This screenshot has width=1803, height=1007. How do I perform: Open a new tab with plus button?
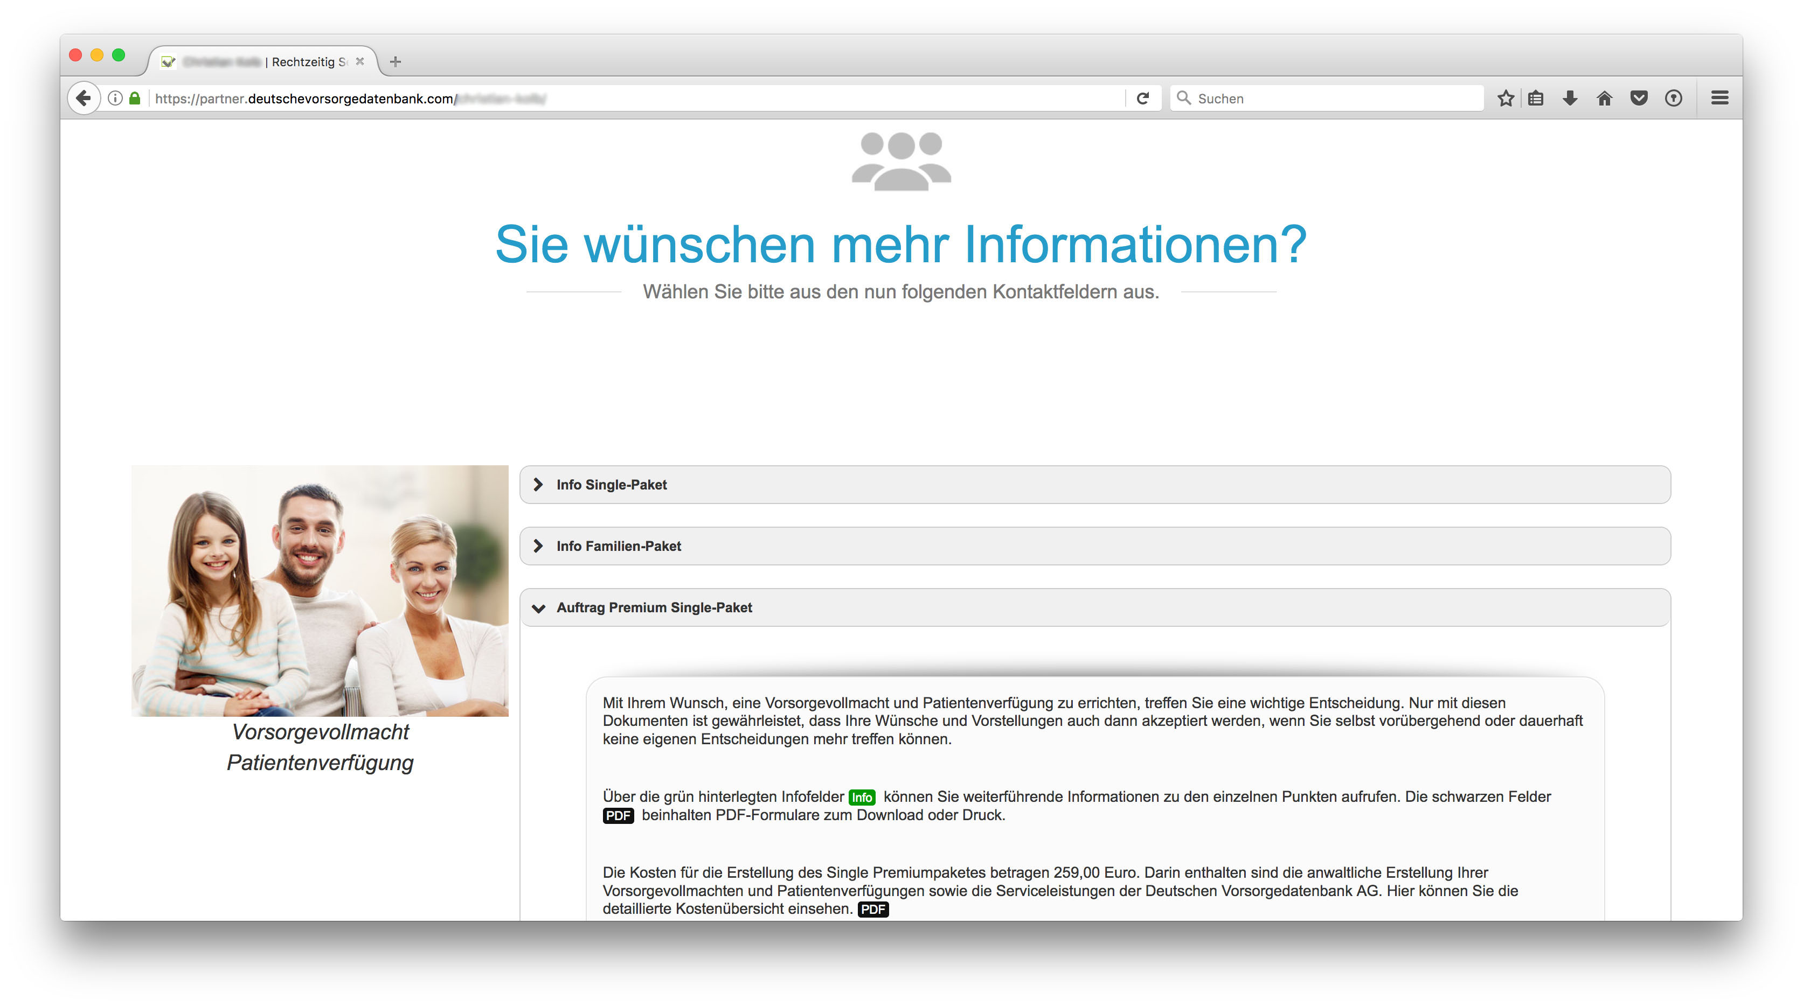pyautogui.click(x=396, y=61)
